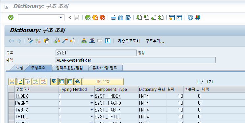Image resolution: width=245 pixels, height=123 pixels.
Task: Open the INDEX component link
Action: pyautogui.click(x=22, y=96)
